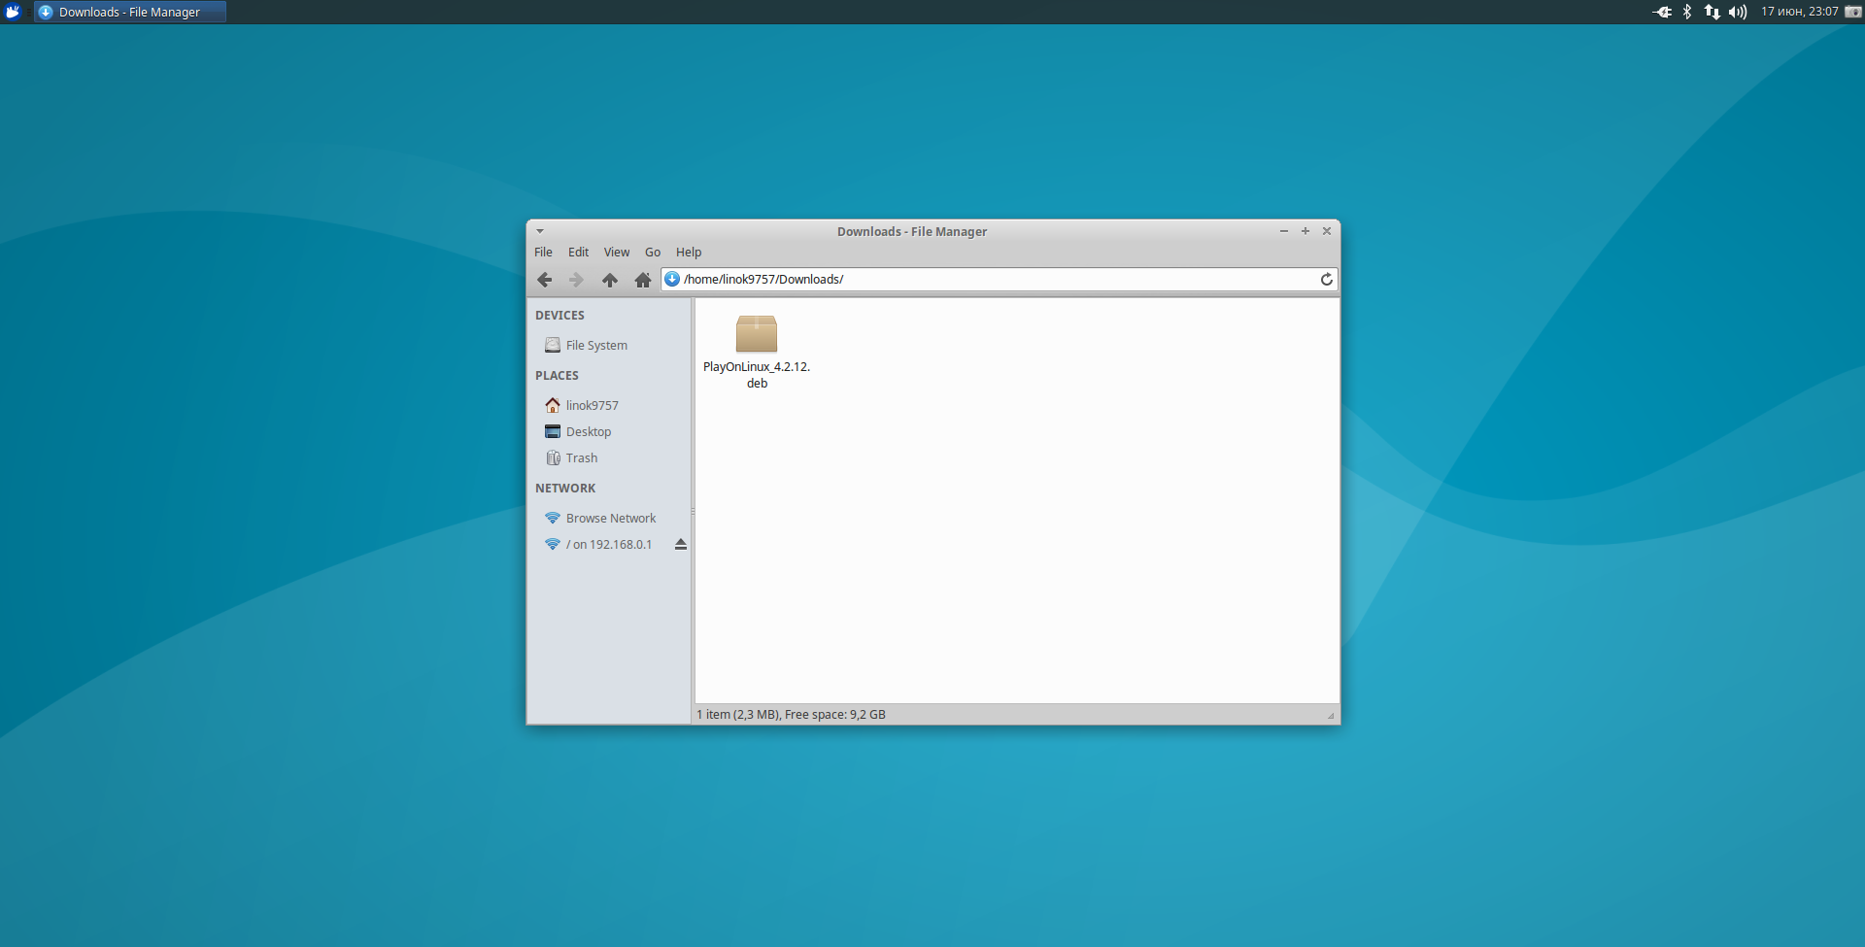Reload the folder with refresh icon
Screen dimensions: 1865x947
point(1326,280)
